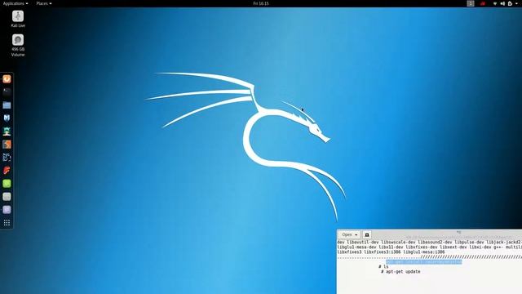The width and height of the screenshot is (522, 294).
Task: Click the '# ls' line in the editor
Action: click(x=383, y=267)
